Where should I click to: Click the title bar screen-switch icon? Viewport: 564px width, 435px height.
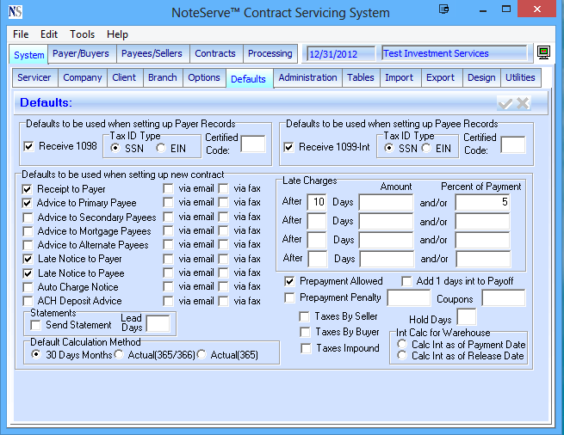click(443, 10)
